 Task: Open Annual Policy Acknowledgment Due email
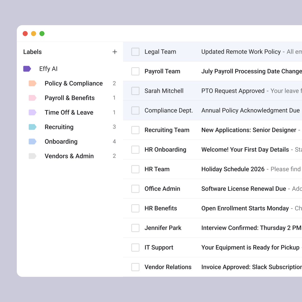(x=250, y=110)
